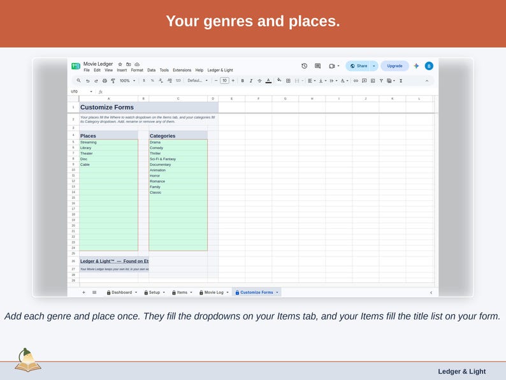Open the account avatar B
Screen dimensions: 506x380
(429, 66)
